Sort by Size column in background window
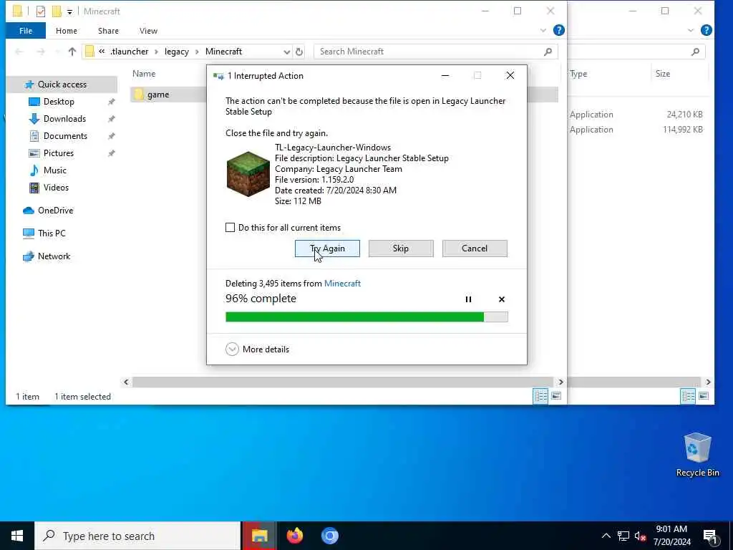733x550 pixels. click(x=663, y=74)
